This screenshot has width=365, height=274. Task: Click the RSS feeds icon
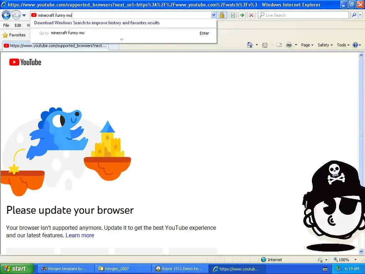pyautogui.click(x=265, y=45)
